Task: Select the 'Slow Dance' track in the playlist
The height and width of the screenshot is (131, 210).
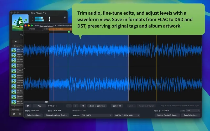Action: (17, 87)
